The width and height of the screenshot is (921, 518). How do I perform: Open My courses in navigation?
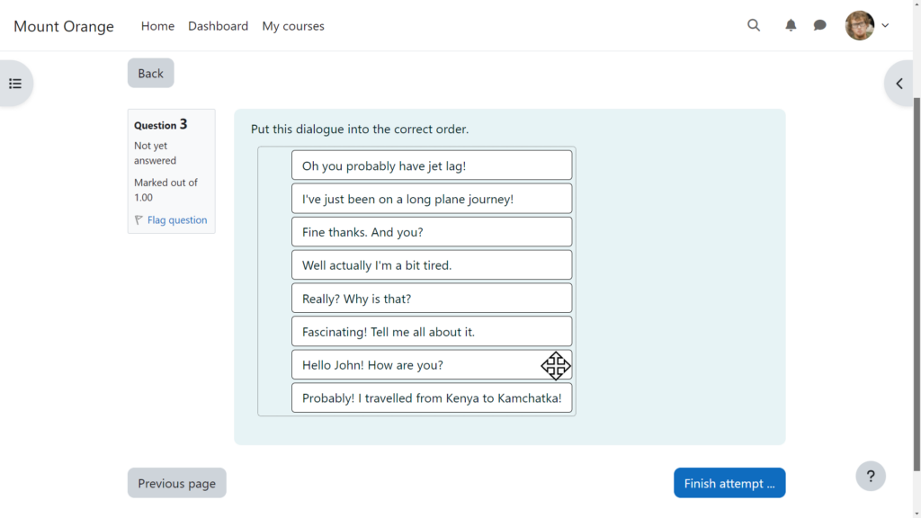point(293,26)
